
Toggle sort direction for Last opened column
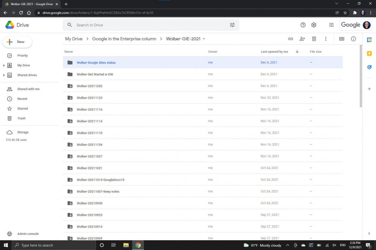297,51
